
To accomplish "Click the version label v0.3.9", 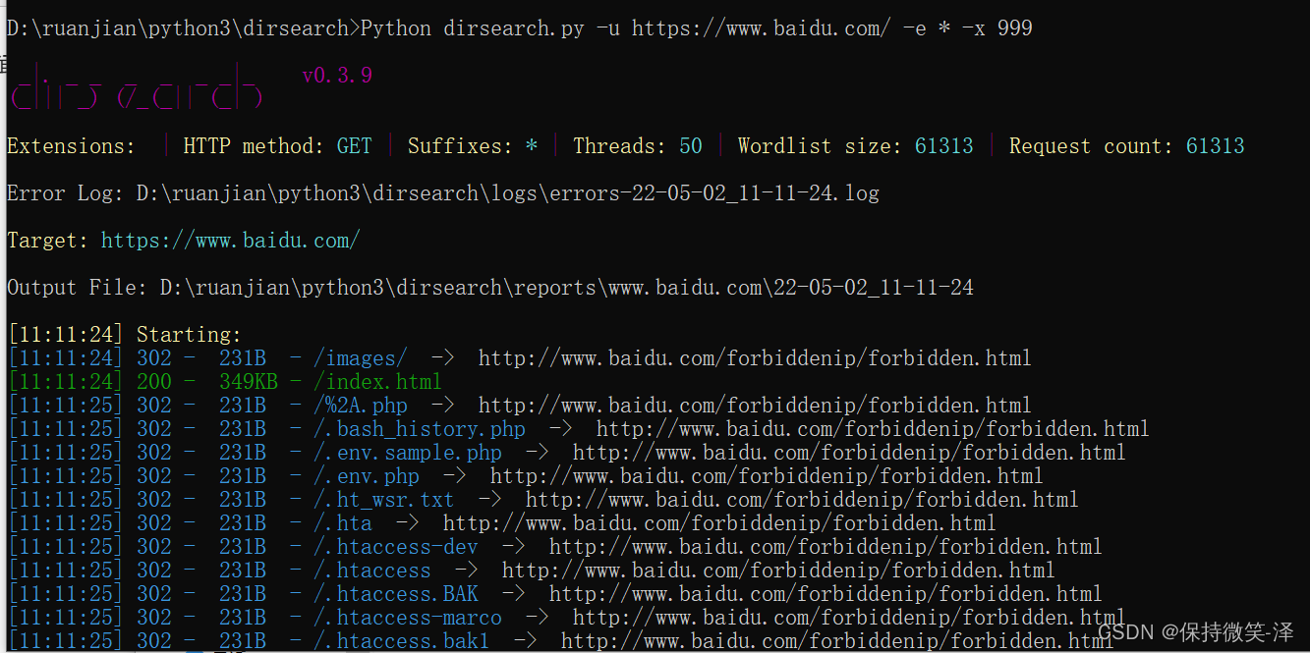I will (337, 76).
